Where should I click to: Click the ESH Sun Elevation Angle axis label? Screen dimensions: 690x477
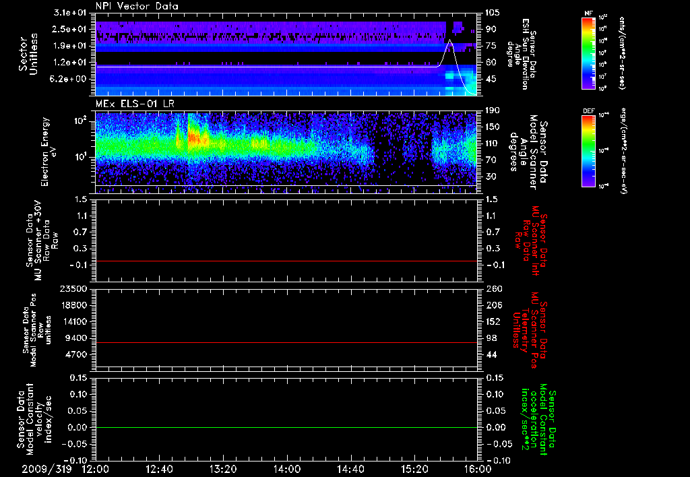tap(522, 54)
